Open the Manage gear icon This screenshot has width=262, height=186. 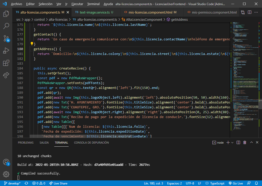pos(6,174)
